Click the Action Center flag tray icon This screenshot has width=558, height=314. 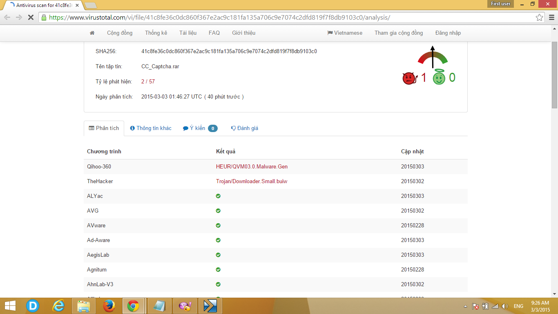pyautogui.click(x=475, y=306)
